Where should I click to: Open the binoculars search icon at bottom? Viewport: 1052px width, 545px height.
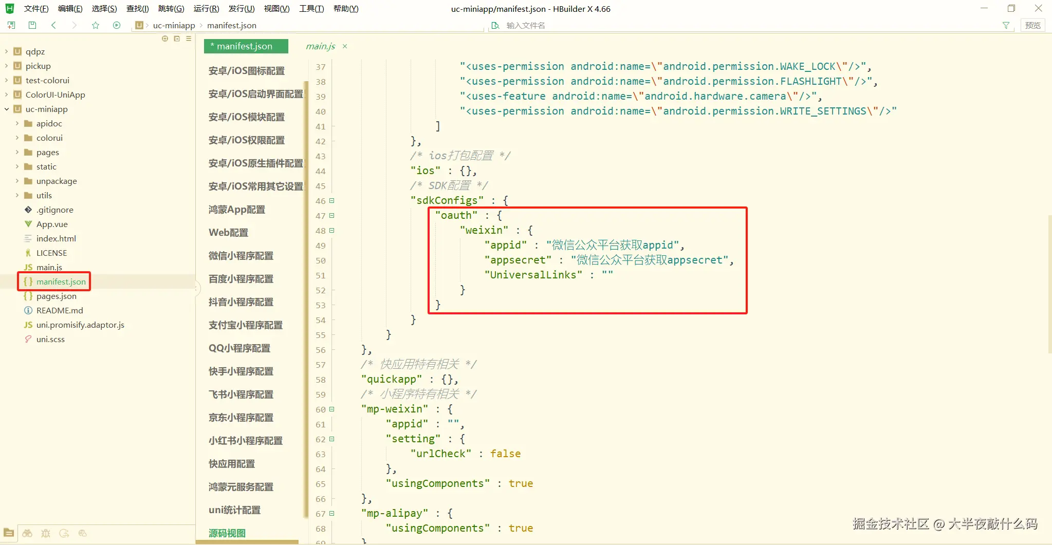coord(27,533)
